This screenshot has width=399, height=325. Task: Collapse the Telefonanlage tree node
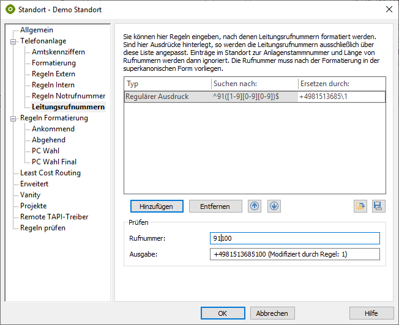13,41
